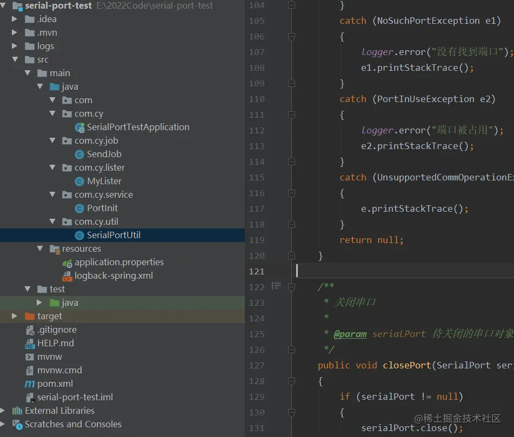The height and width of the screenshot is (437, 514).
Task: Expand the logs folder arrow
Action: click(x=15, y=46)
